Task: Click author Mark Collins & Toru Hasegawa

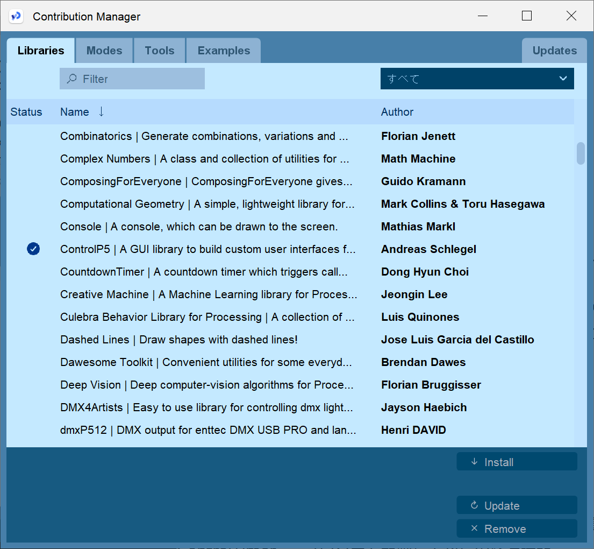Action: coord(463,204)
